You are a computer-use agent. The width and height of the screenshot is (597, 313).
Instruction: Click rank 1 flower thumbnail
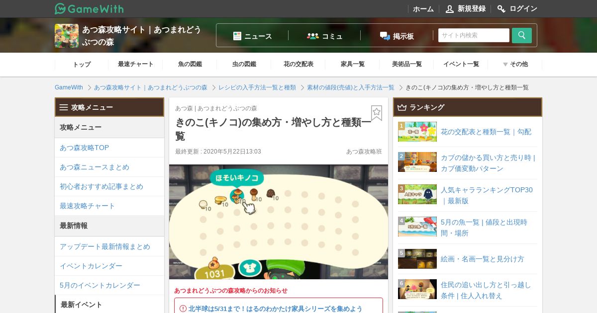tap(417, 132)
